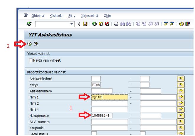Open the Ohjelma menu
The width and height of the screenshot is (195, 136).
tap(38, 16)
